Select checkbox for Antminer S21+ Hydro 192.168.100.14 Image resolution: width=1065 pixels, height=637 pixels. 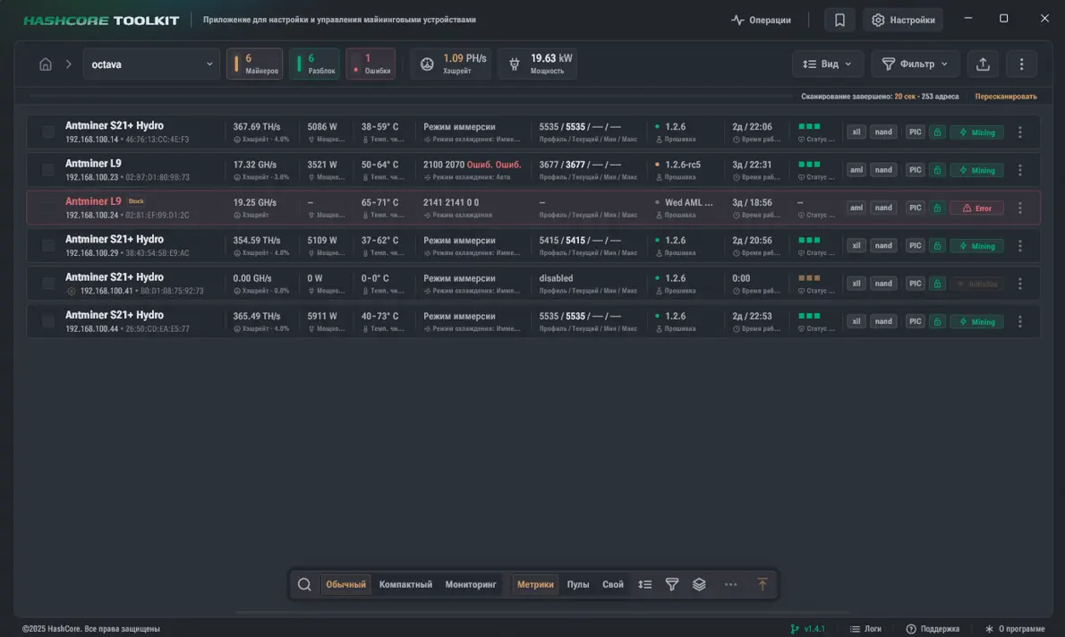coord(48,132)
